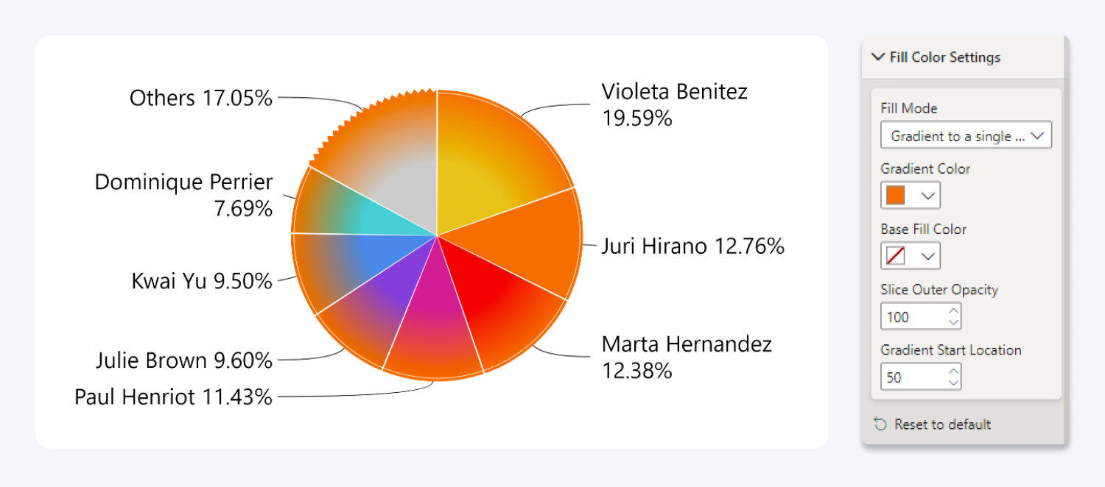Click the Juri Hirano 12.76% label
The height and width of the screenshot is (487, 1105).
[692, 246]
